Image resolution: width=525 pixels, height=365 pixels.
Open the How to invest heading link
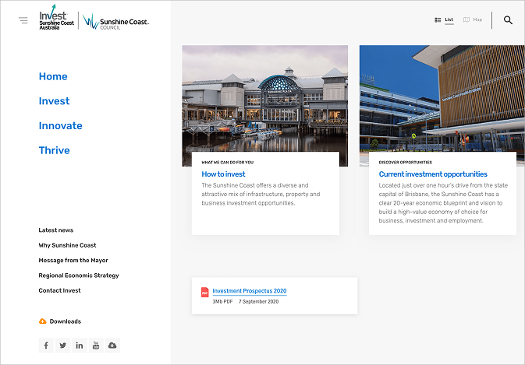click(223, 174)
